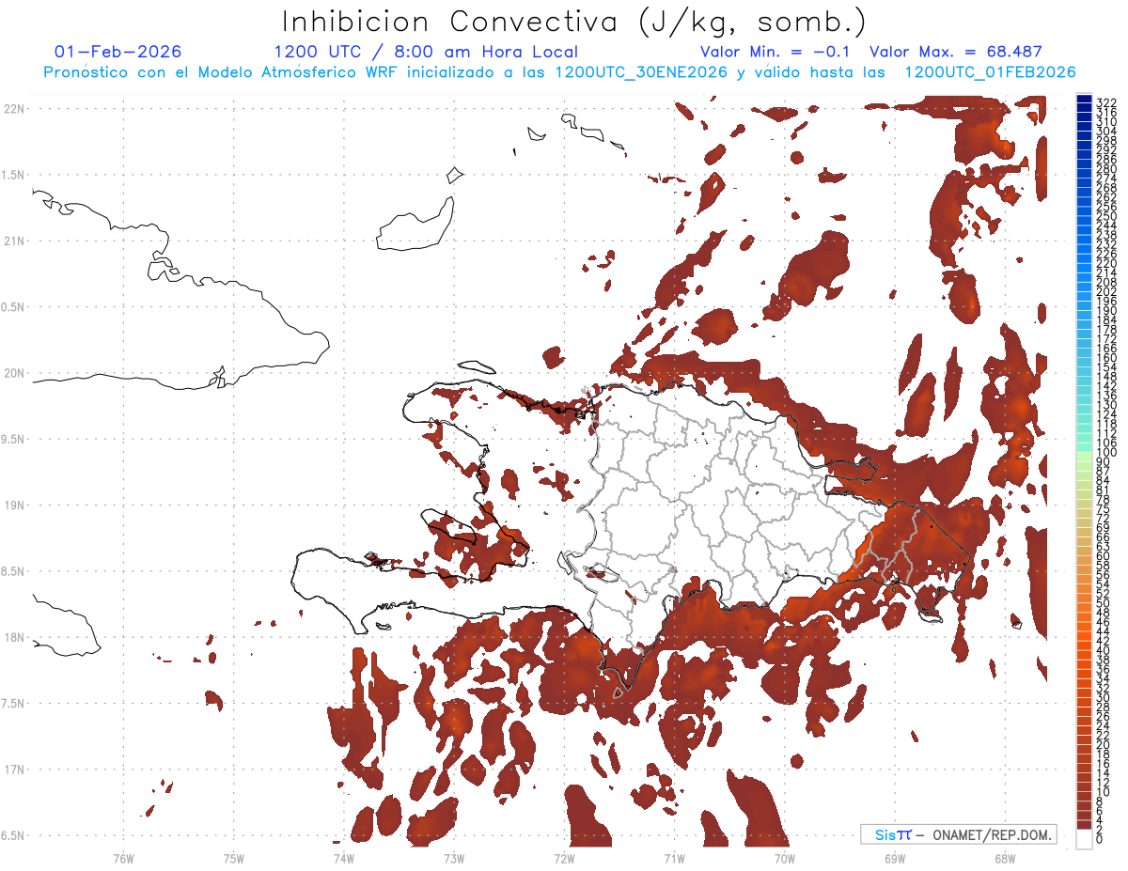Click the '75W' longitude label
1128x871 pixels.
tap(233, 857)
